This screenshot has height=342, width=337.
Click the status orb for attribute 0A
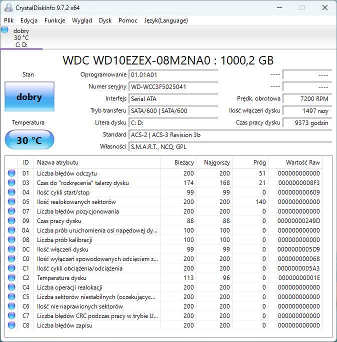11,230
